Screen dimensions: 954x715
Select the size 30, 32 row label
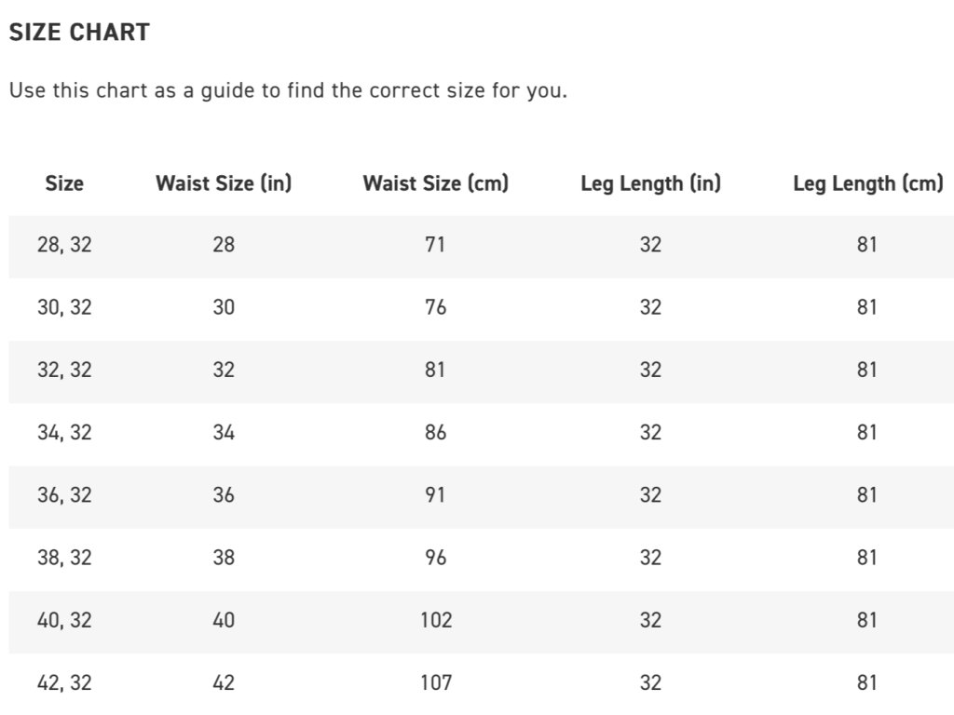(x=64, y=307)
